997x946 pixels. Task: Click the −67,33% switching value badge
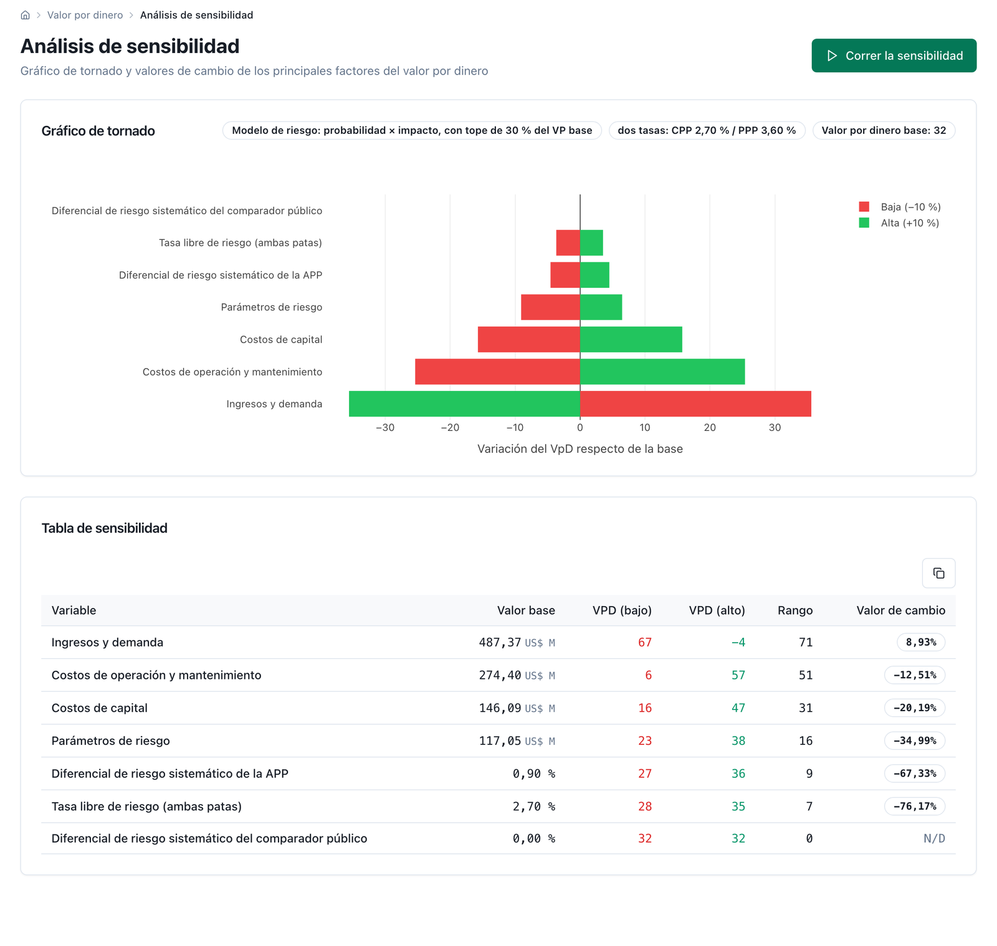[x=915, y=773]
